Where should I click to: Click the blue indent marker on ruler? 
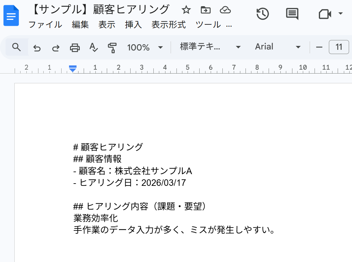pos(73,69)
